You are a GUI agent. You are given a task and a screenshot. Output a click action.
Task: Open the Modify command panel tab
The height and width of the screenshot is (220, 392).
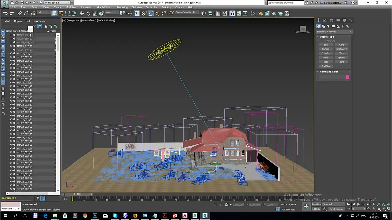tap(325, 20)
